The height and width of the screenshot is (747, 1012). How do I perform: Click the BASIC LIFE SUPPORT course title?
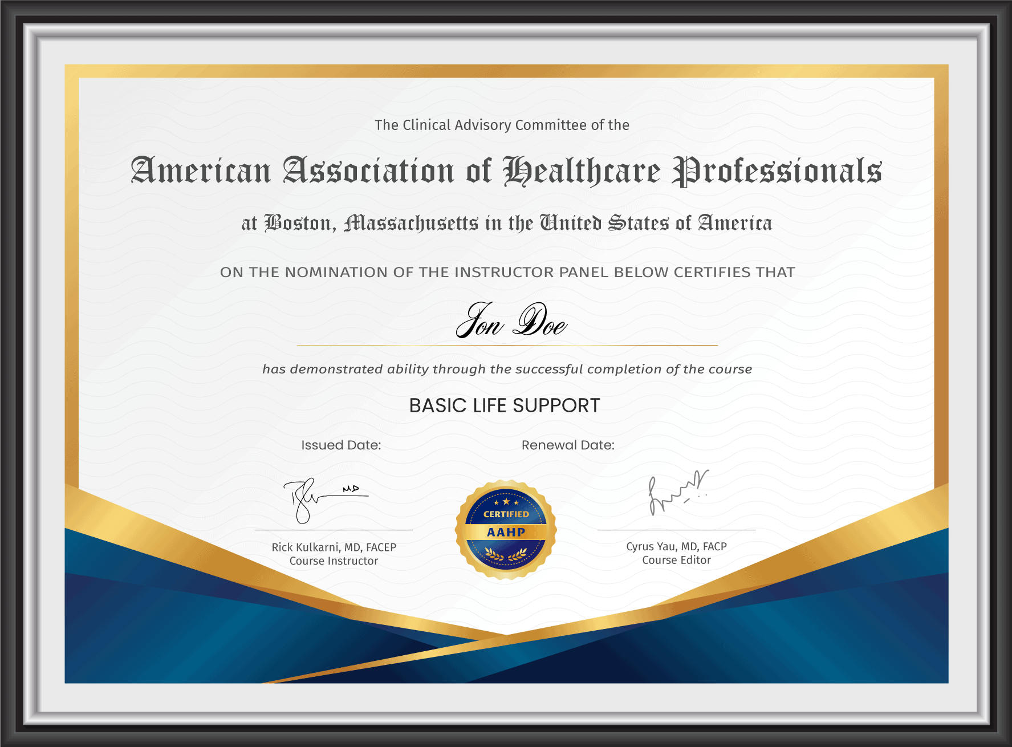[504, 406]
